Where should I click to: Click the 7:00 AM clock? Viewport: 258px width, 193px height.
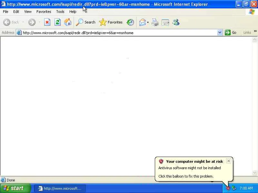pos(246,188)
